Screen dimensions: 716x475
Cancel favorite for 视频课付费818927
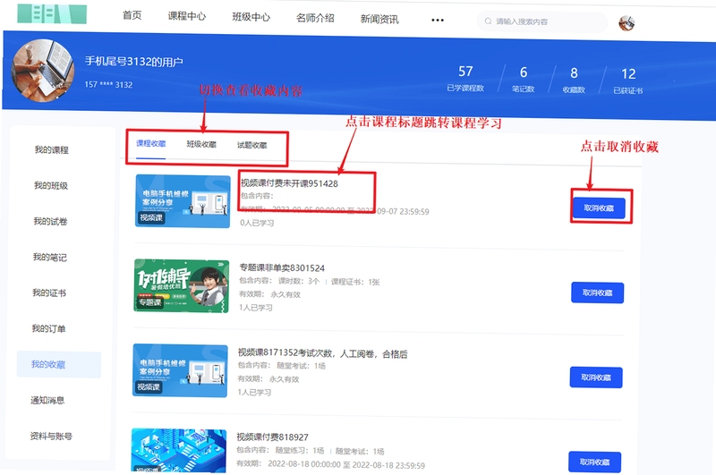point(594,462)
